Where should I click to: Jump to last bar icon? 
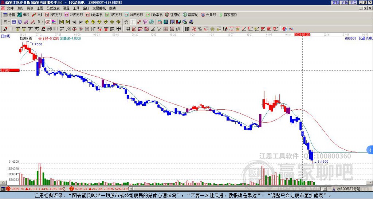click(x=68, y=22)
